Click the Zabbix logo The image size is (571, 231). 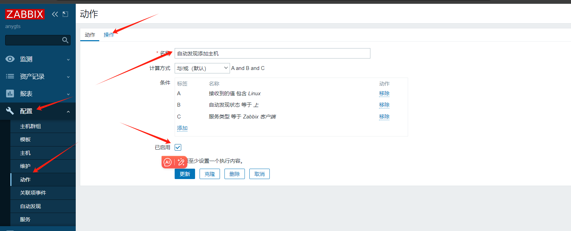coord(25,14)
